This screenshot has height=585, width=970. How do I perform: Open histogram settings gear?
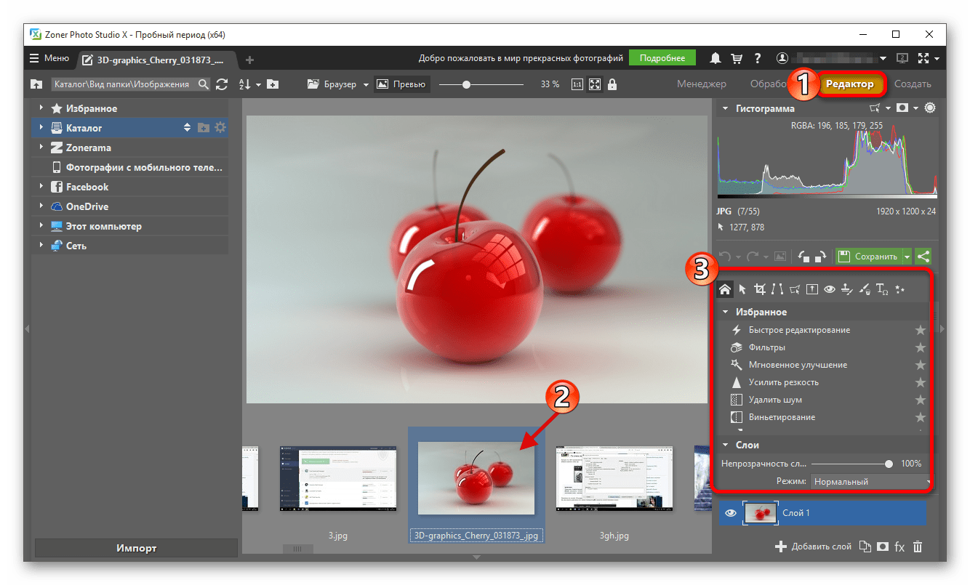click(929, 108)
